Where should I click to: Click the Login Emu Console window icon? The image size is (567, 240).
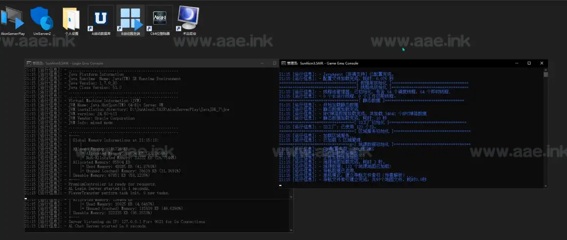29,63
